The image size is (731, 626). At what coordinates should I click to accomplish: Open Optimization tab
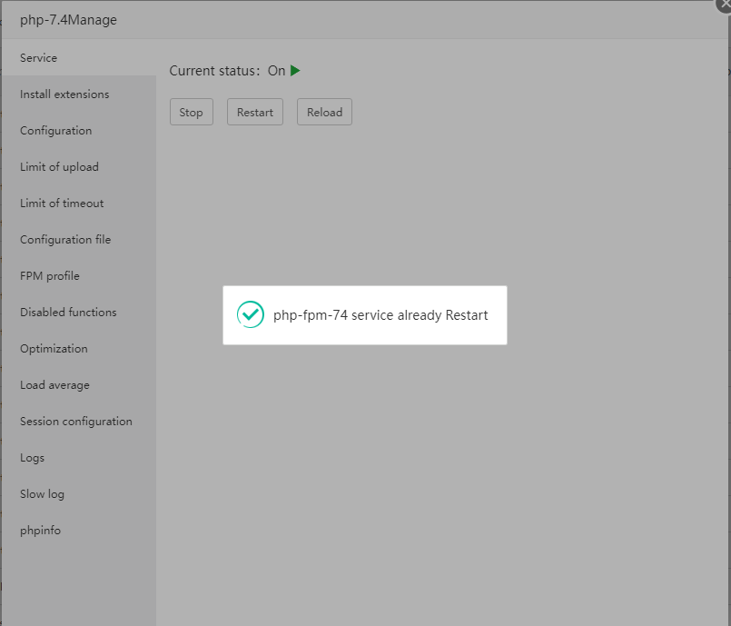pyautogui.click(x=78, y=349)
